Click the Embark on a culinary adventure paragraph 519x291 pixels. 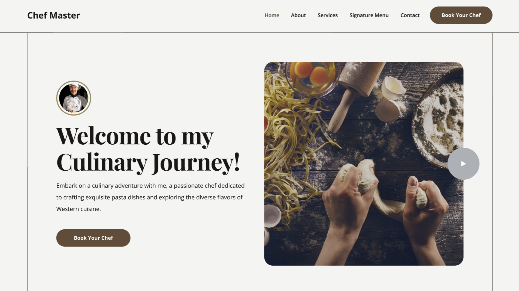[150, 197]
